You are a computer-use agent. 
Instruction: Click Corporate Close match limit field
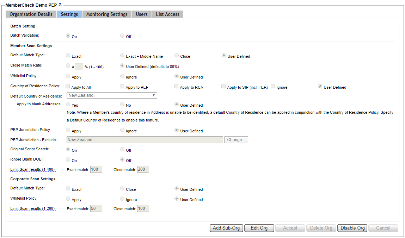tap(143, 208)
